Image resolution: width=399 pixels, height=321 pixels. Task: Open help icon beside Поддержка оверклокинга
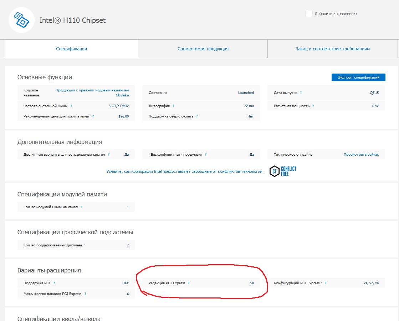[x=197, y=116]
